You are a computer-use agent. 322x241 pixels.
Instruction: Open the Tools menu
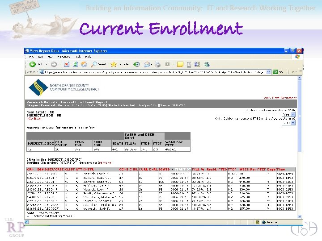tap(78, 57)
